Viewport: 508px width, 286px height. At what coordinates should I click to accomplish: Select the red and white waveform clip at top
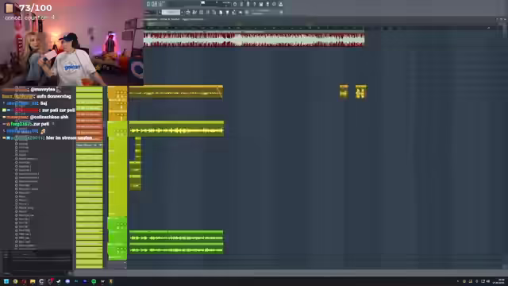pos(254,40)
